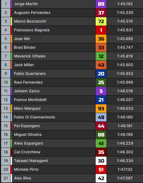Click the light blue number 49 badge
The image size is (143, 183).
(x=101, y=117)
